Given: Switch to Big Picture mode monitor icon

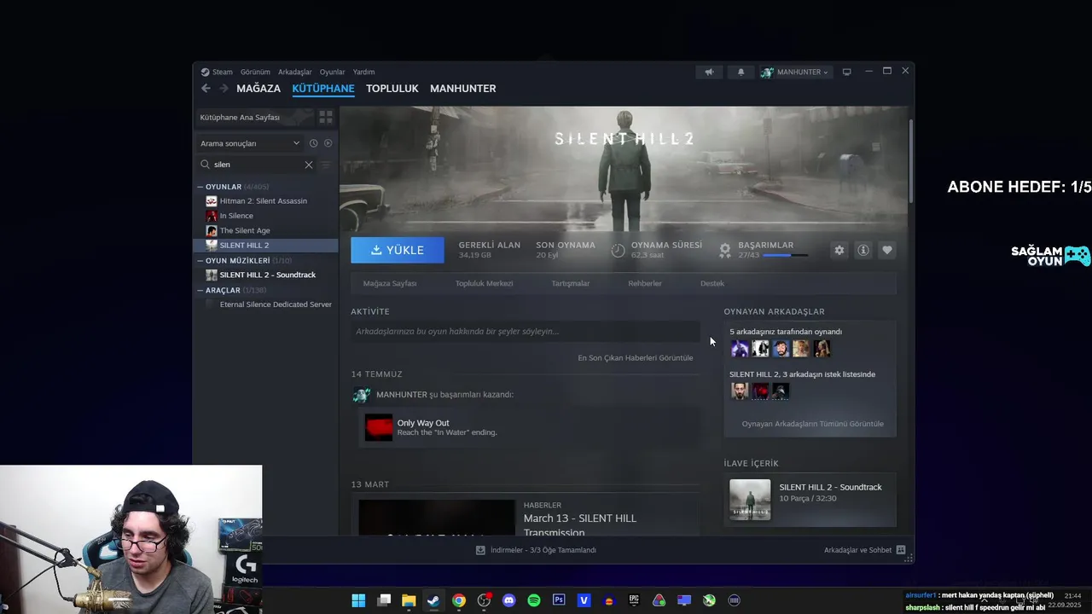Looking at the screenshot, I should tap(846, 72).
